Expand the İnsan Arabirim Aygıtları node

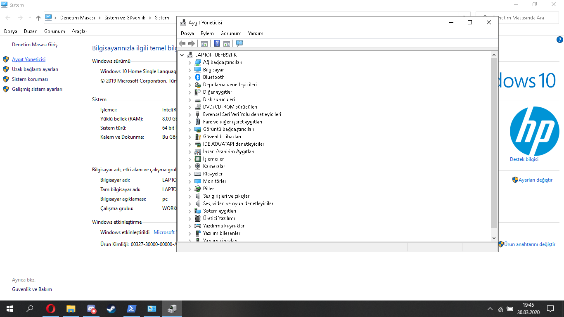point(190,151)
